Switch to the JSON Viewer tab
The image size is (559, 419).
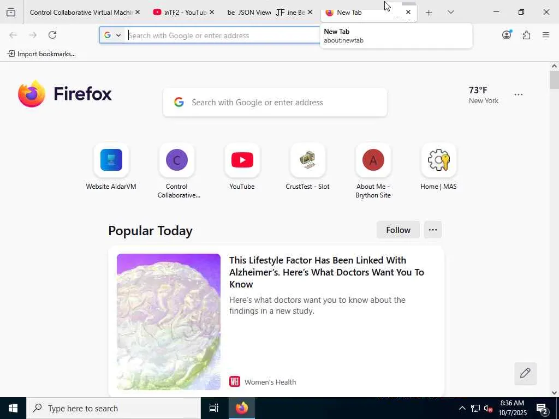point(248,13)
